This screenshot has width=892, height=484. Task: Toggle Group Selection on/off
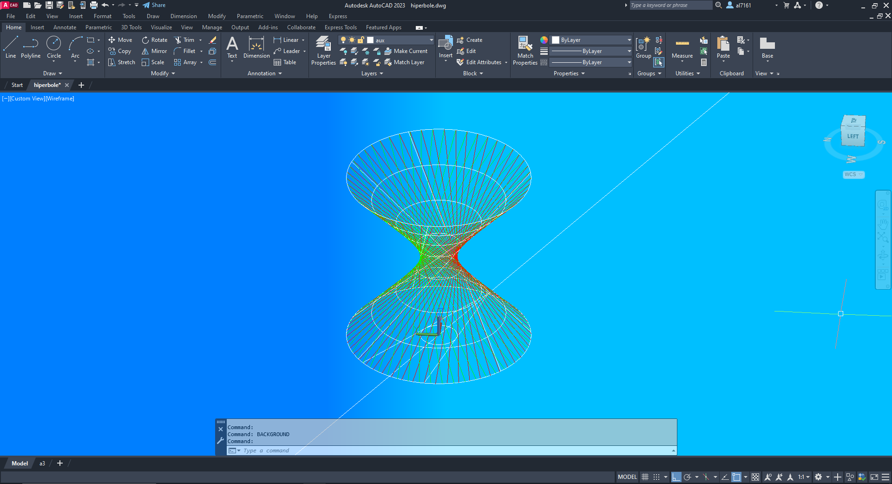click(x=659, y=62)
